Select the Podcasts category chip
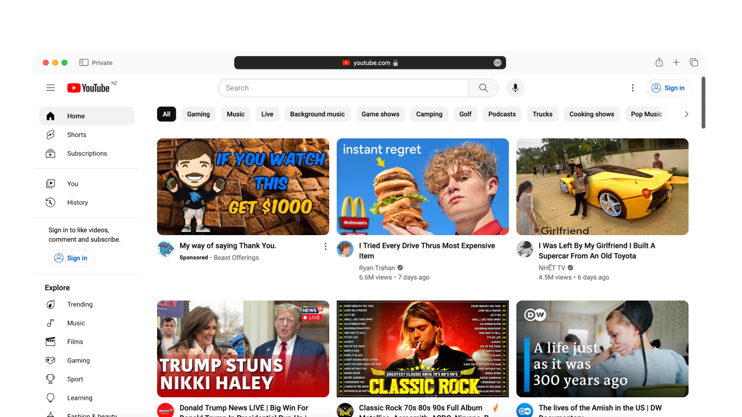 point(501,114)
